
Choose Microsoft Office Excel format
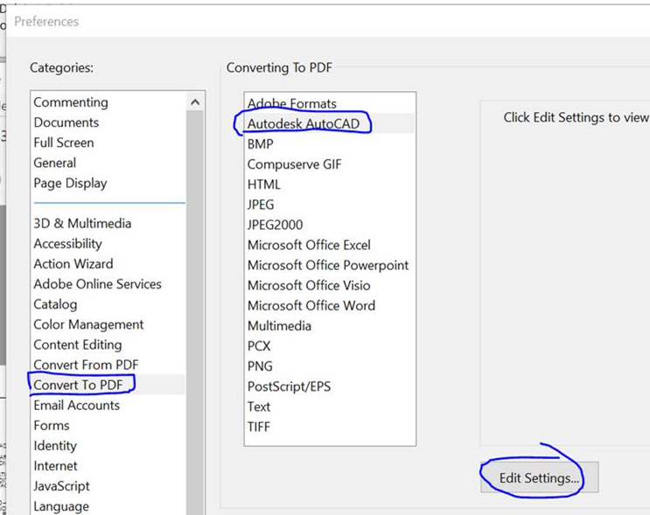(309, 245)
